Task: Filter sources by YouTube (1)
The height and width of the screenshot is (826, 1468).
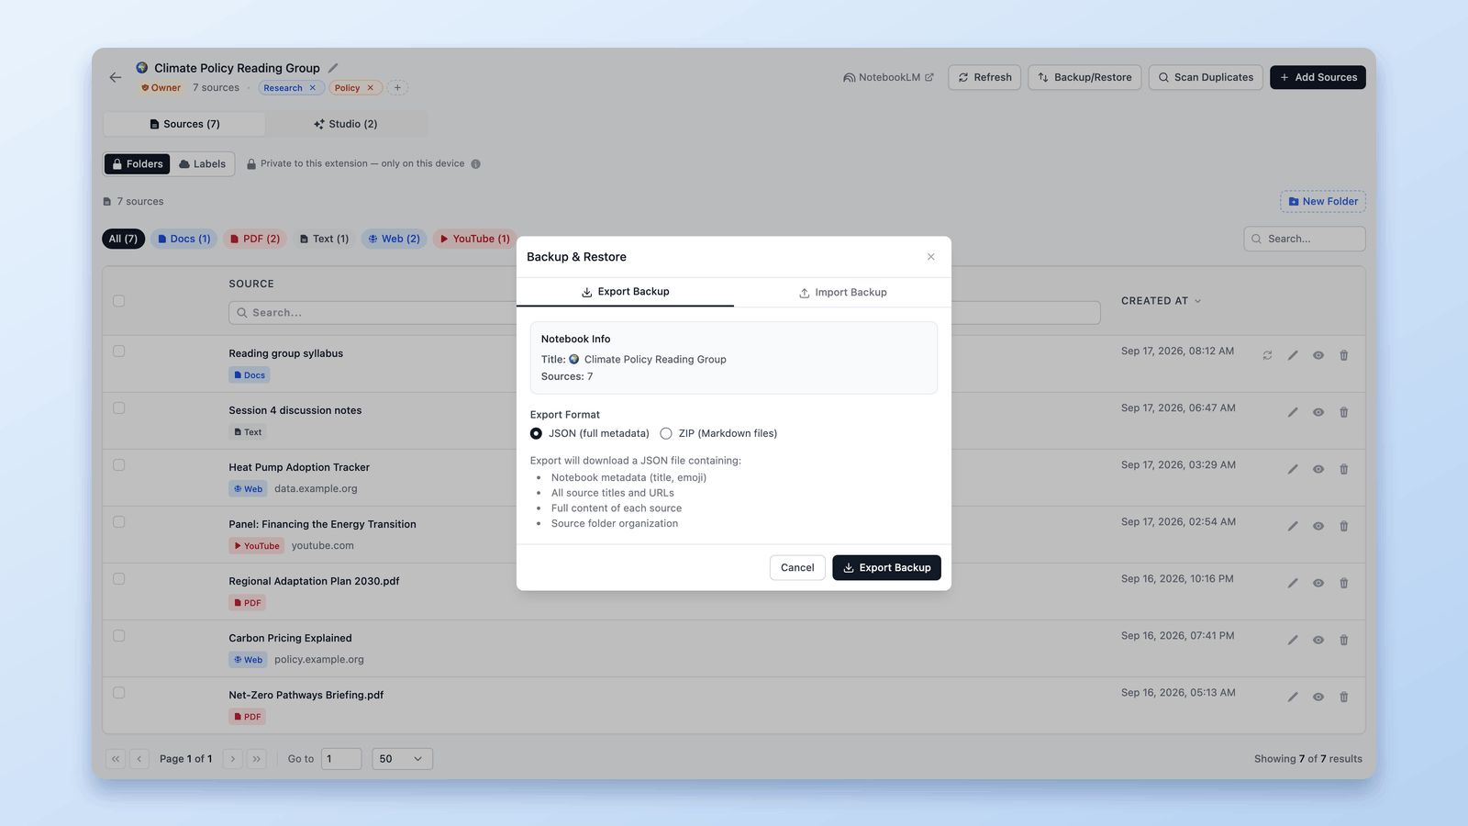Action: (x=474, y=239)
